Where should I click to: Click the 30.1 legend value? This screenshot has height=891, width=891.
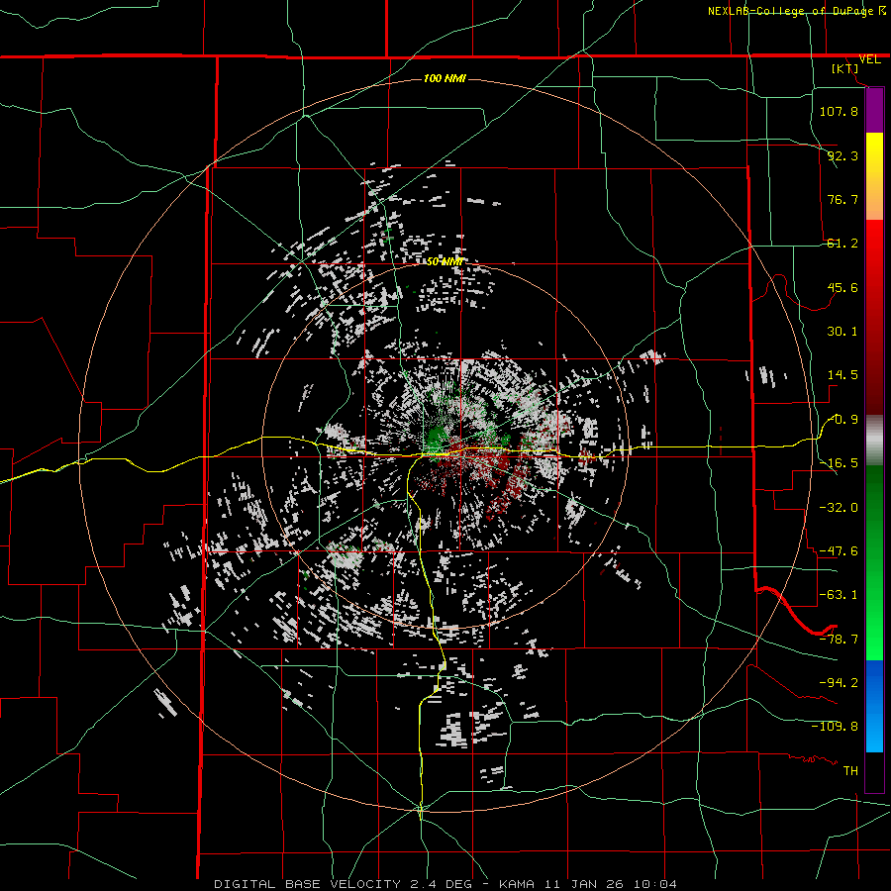click(x=842, y=332)
